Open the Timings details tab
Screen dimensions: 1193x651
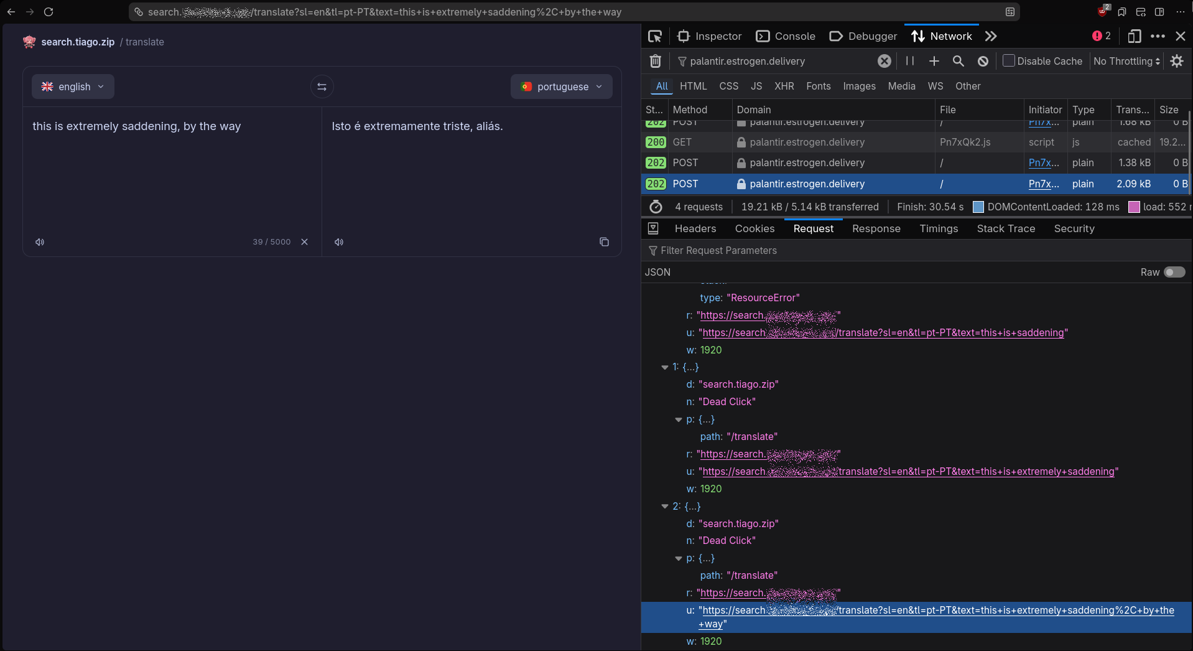pos(939,228)
